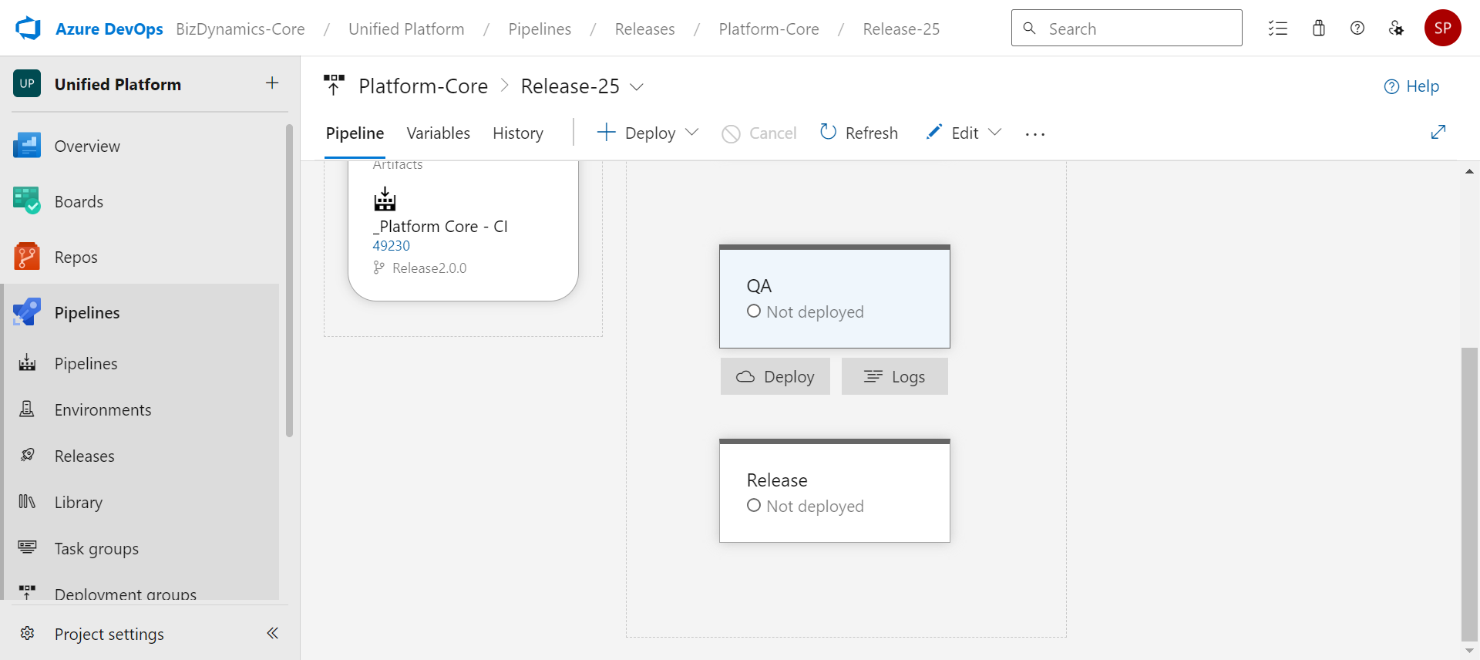Image resolution: width=1480 pixels, height=660 pixels.
Task: Switch to the History tab
Action: (x=518, y=133)
